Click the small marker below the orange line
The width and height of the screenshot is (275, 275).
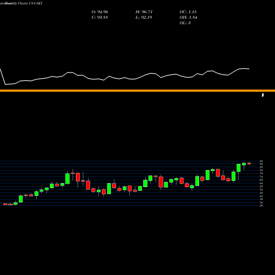(x=263, y=95)
